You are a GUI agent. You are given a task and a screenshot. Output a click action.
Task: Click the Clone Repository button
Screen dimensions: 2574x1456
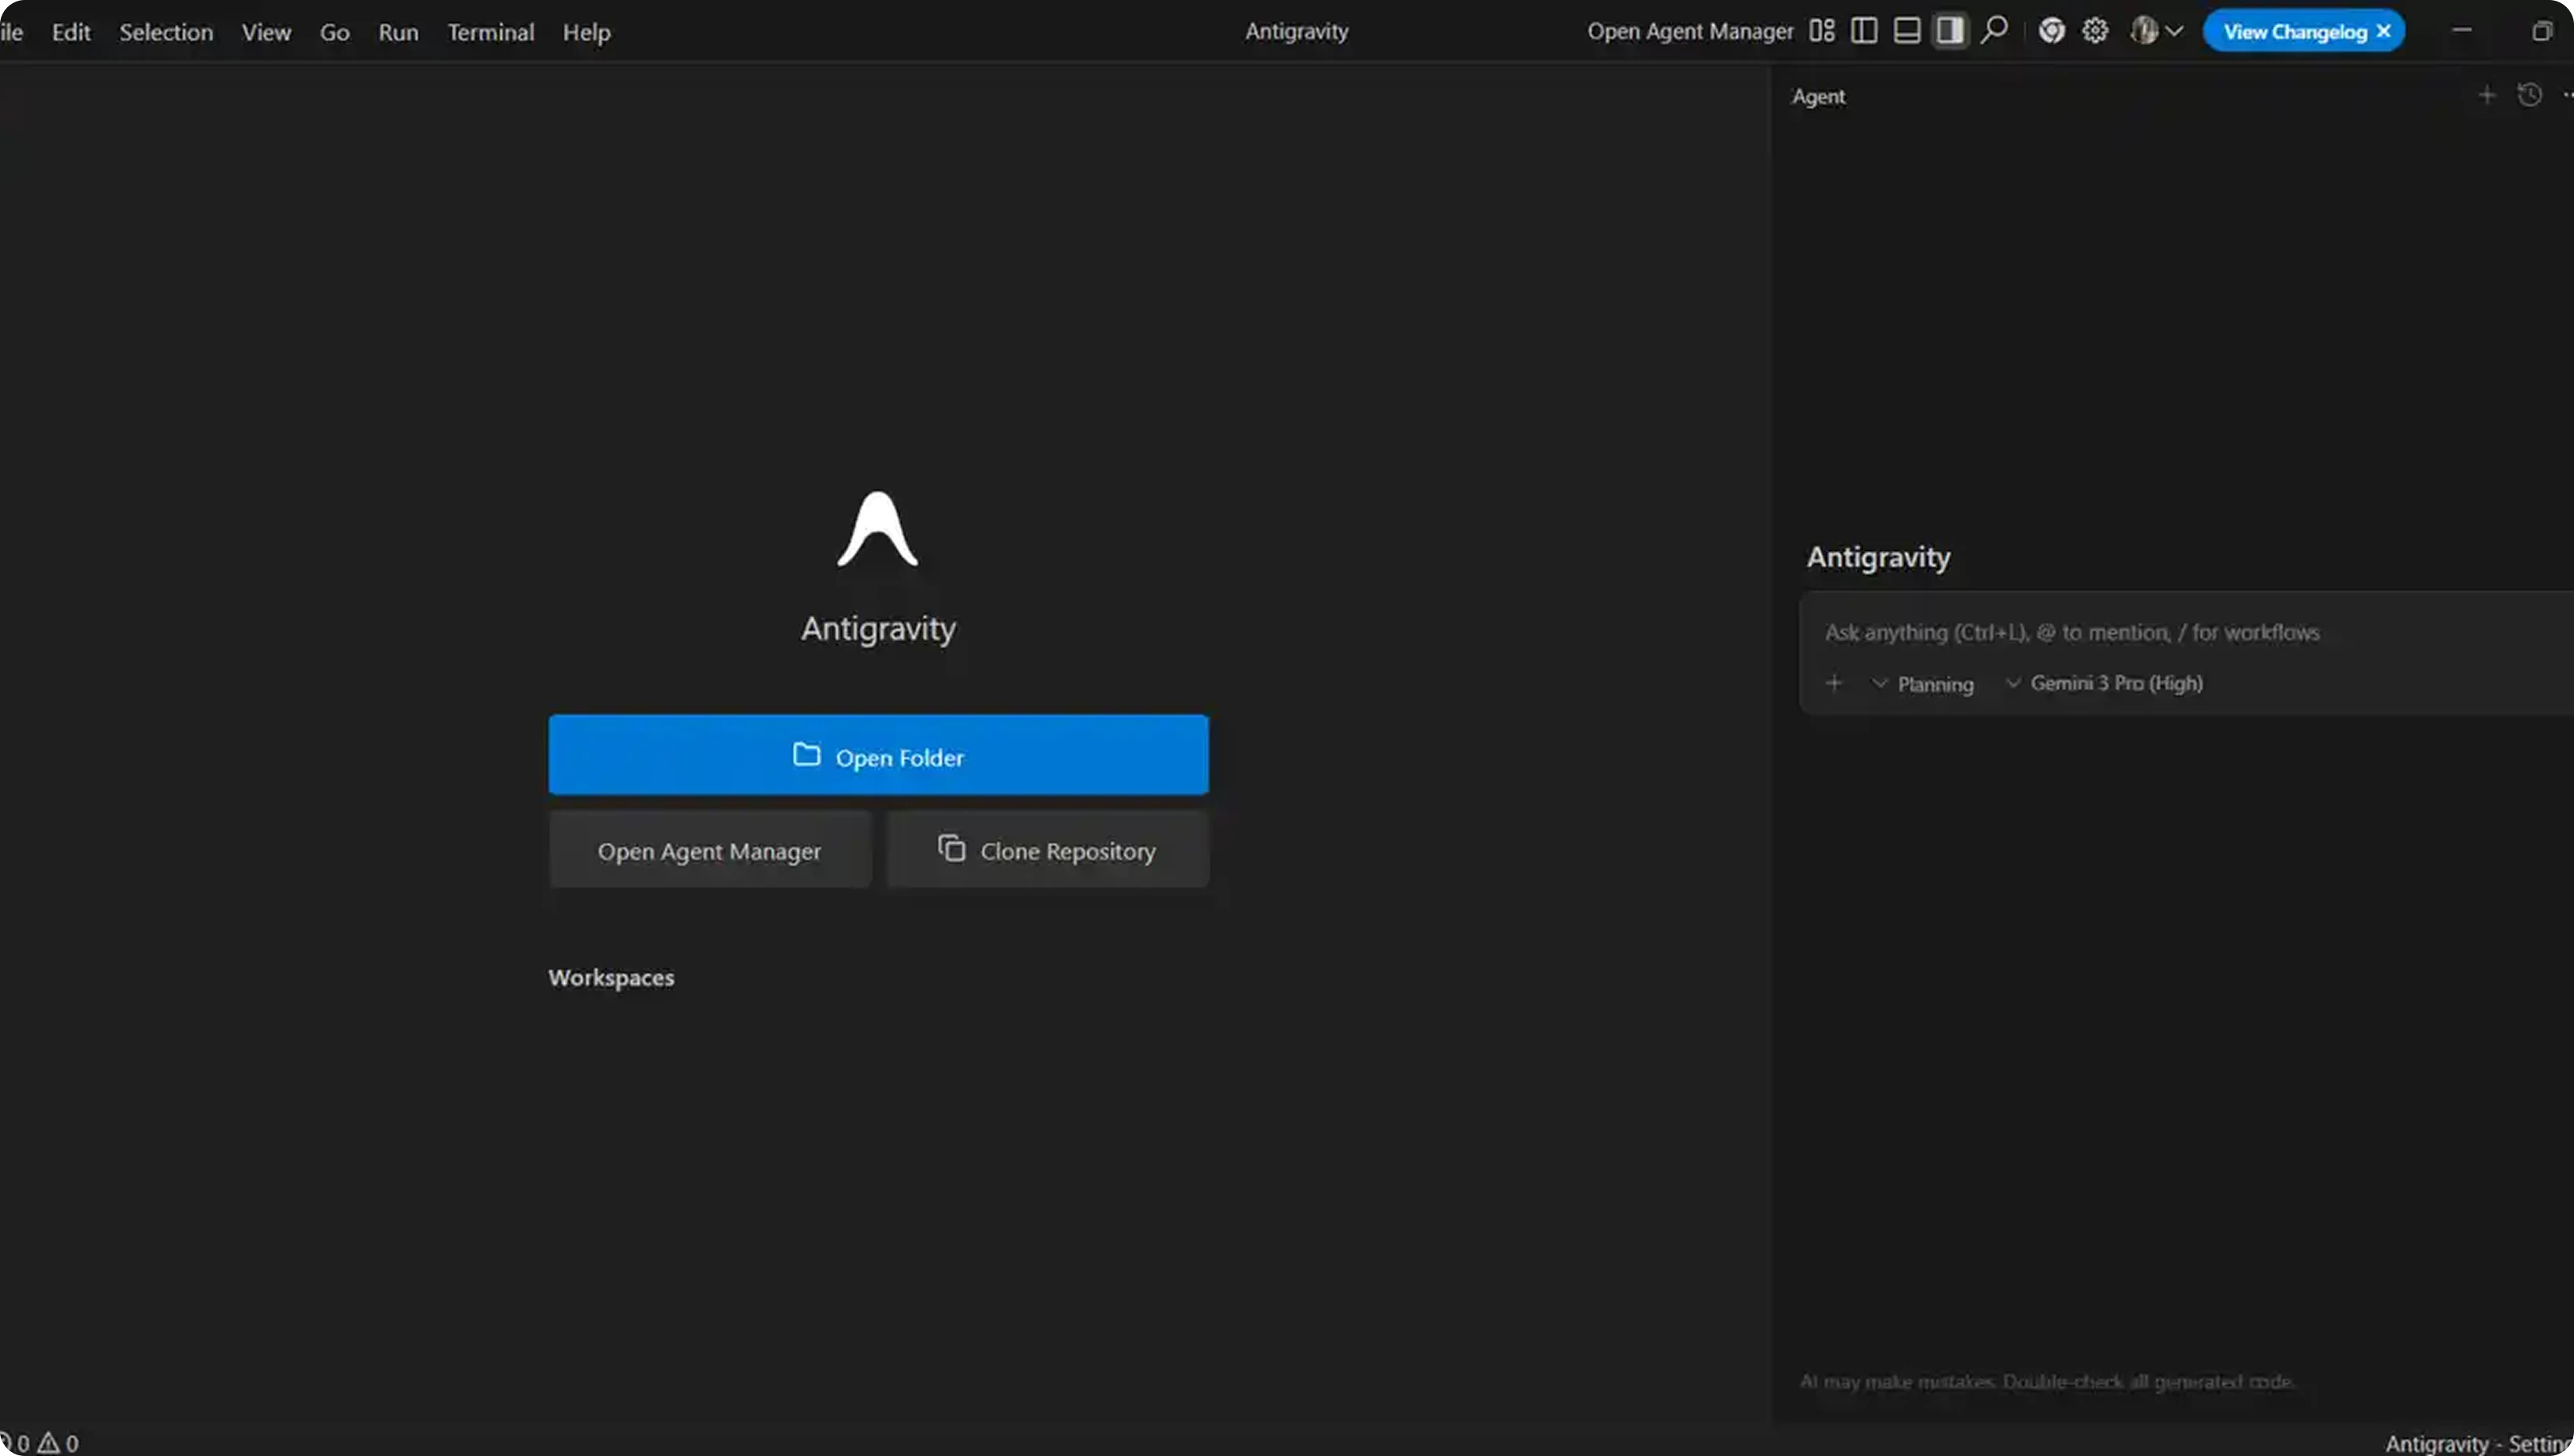click(x=1046, y=850)
